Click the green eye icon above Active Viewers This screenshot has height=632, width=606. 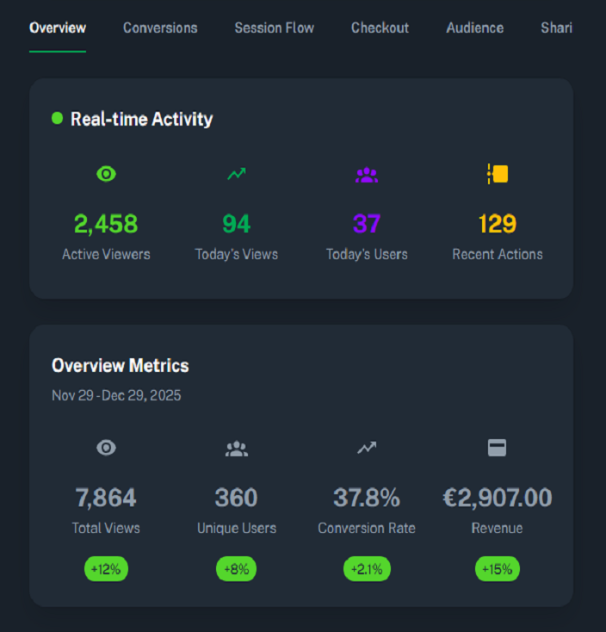point(106,174)
